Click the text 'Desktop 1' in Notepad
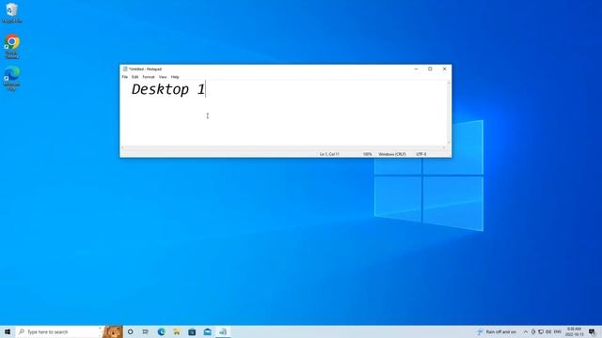 [168, 89]
